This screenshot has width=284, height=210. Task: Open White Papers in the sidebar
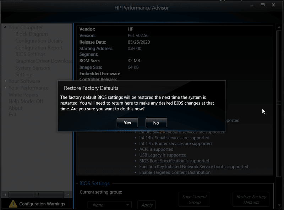pyautogui.click(x=23, y=95)
